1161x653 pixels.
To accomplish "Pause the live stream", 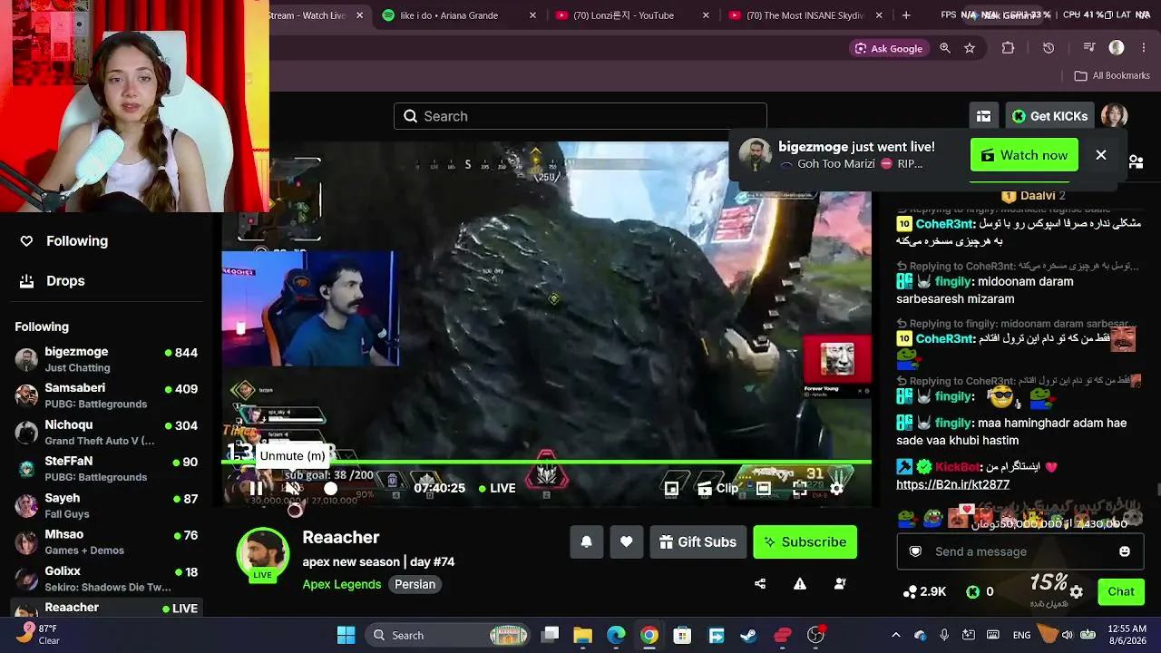I will coord(257,488).
